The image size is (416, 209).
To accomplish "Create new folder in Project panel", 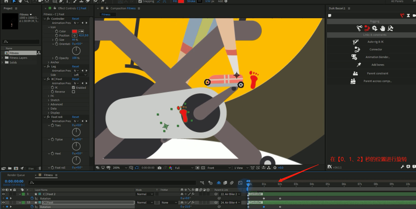I will pyautogui.click(x=10, y=168).
